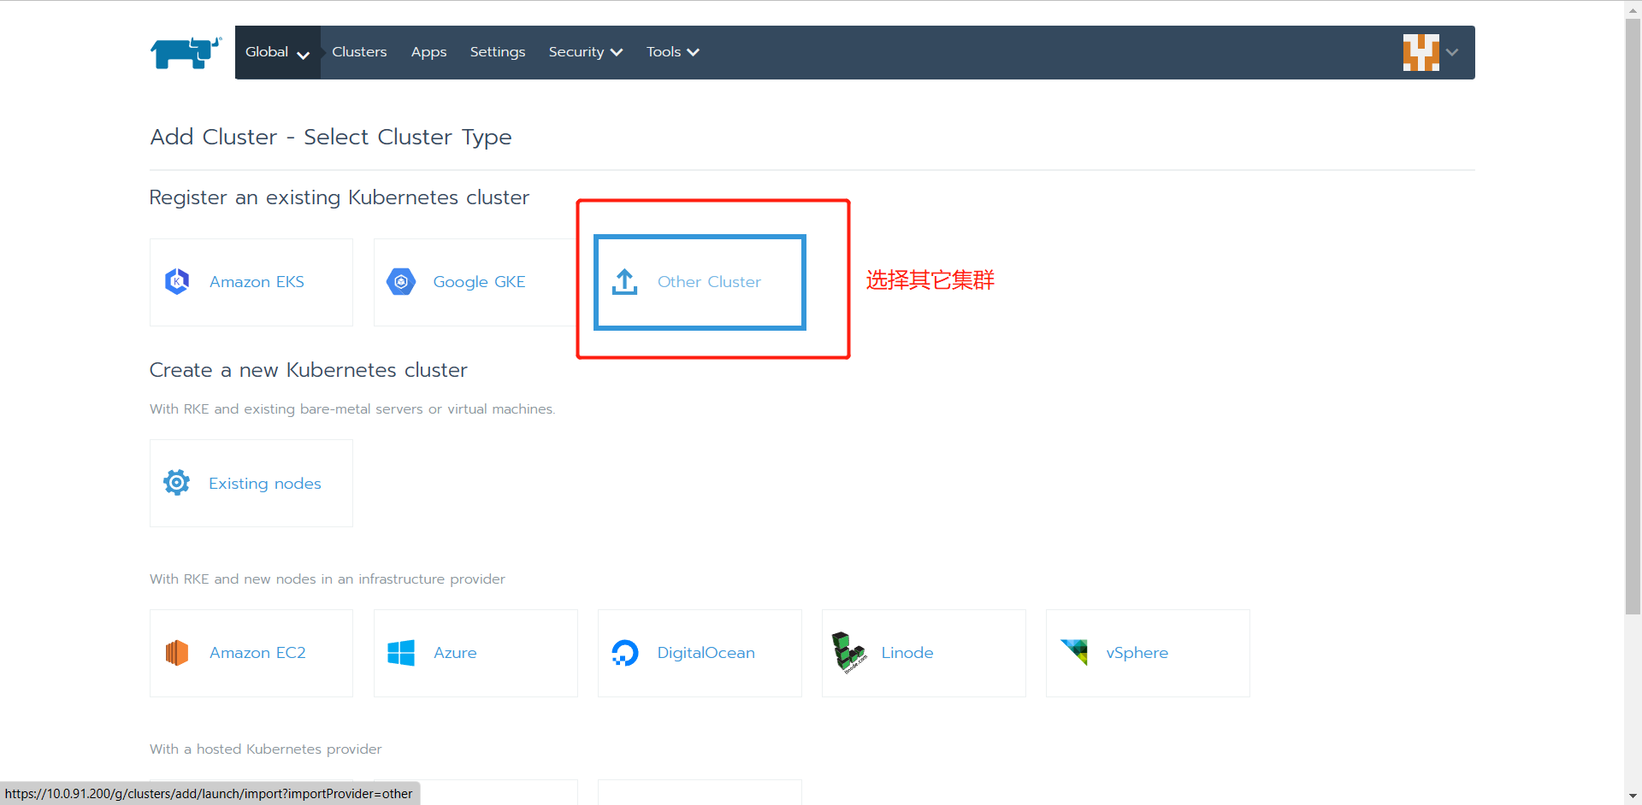Click the Linode logo icon
Screen dimensions: 1642x805
pyautogui.click(x=848, y=652)
